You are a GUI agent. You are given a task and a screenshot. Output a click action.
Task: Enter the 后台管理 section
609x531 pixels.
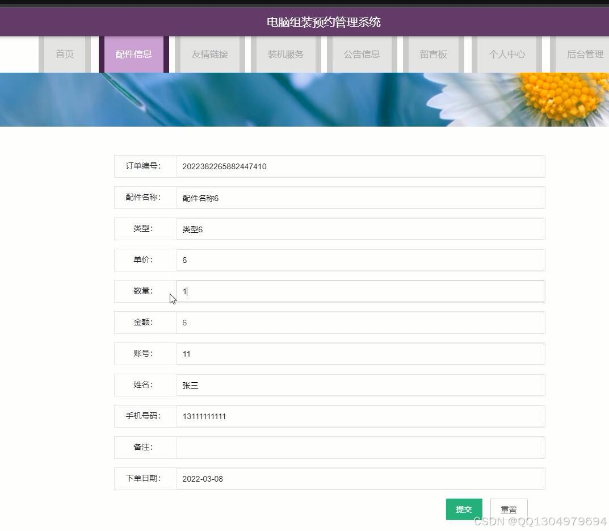point(584,54)
